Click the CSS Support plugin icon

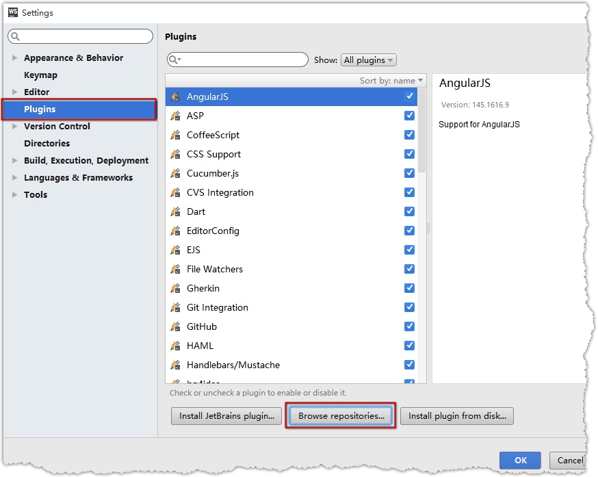tap(175, 154)
